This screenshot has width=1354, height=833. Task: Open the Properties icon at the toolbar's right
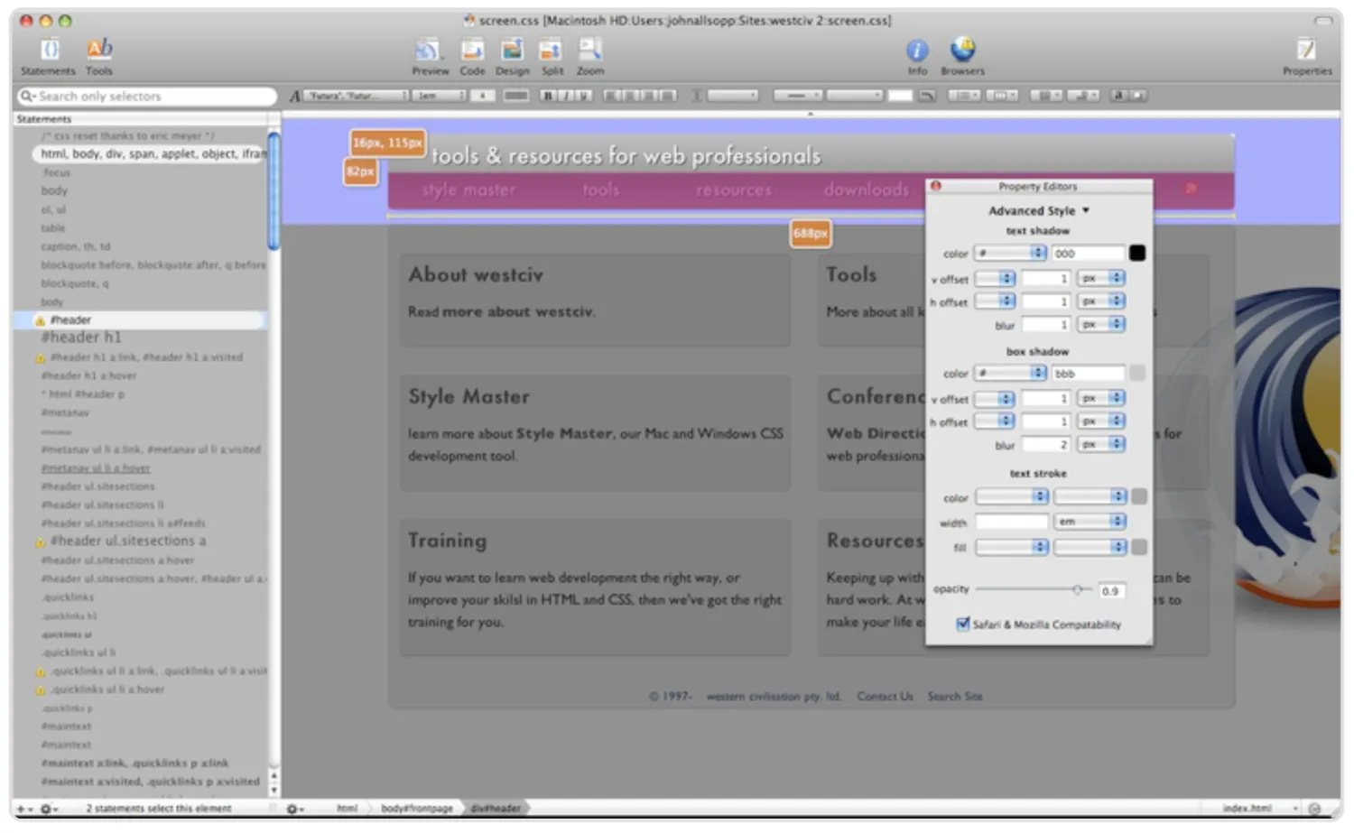[x=1306, y=51]
